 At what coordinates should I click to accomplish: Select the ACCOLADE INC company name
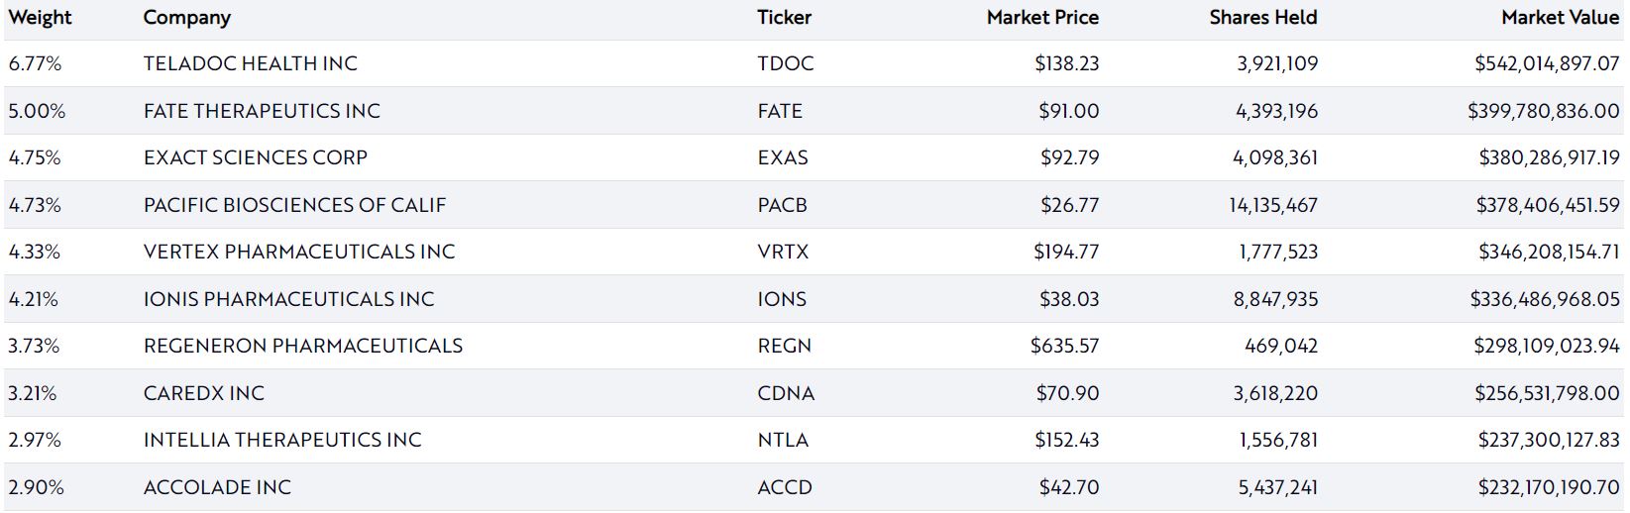tap(217, 487)
